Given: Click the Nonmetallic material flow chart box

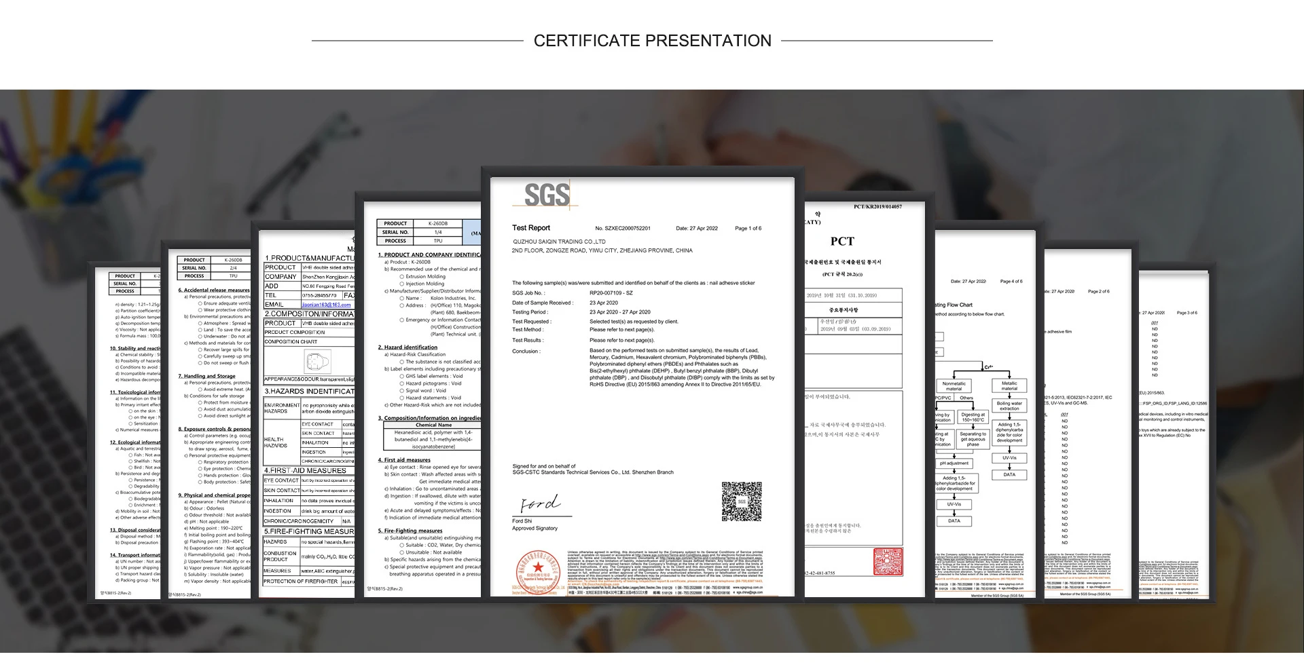Looking at the screenshot, I should click(x=954, y=386).
